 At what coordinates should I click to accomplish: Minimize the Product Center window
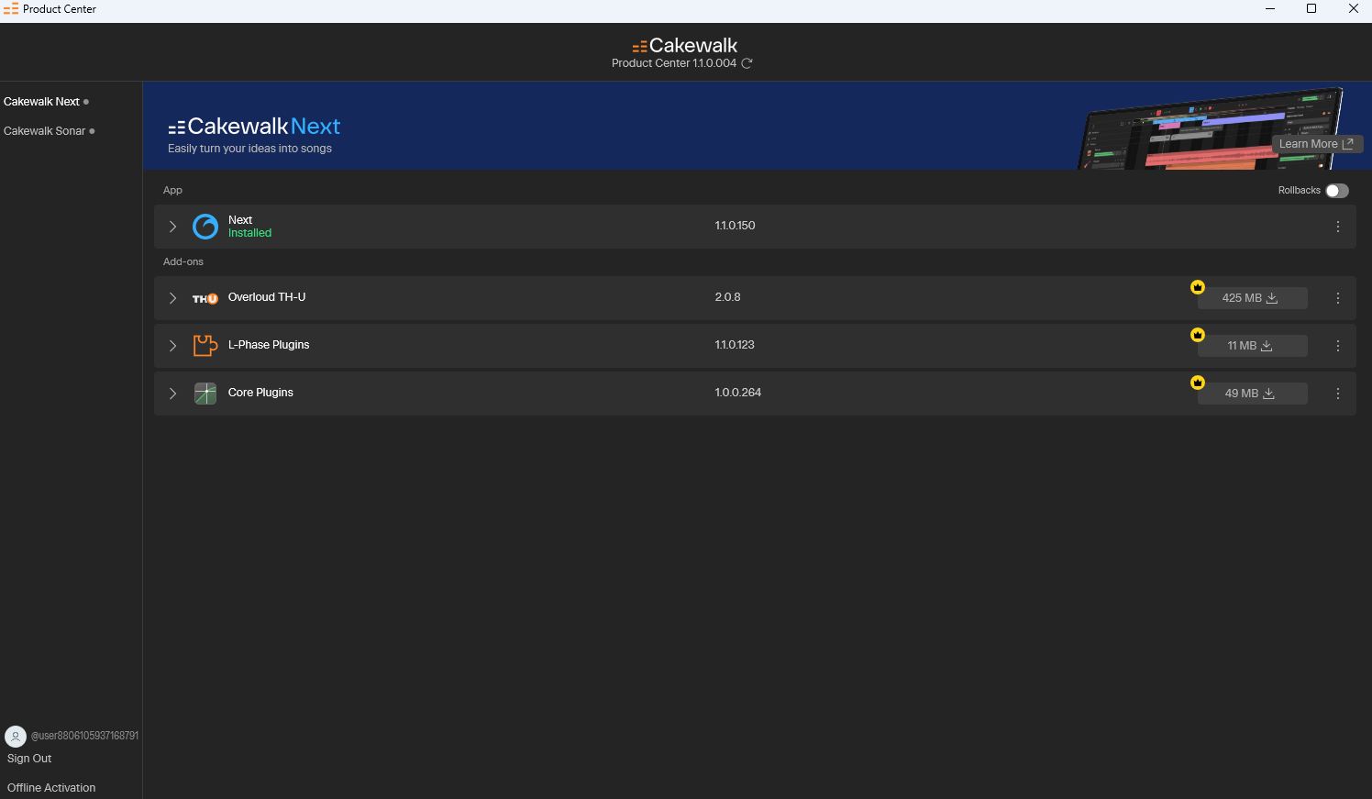(x=1270, y=9)
